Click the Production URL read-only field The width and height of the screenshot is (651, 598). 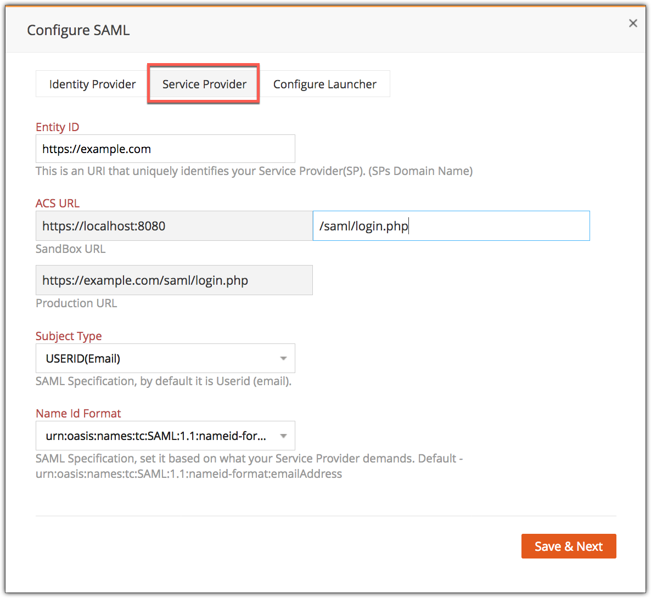coord(174,280)
